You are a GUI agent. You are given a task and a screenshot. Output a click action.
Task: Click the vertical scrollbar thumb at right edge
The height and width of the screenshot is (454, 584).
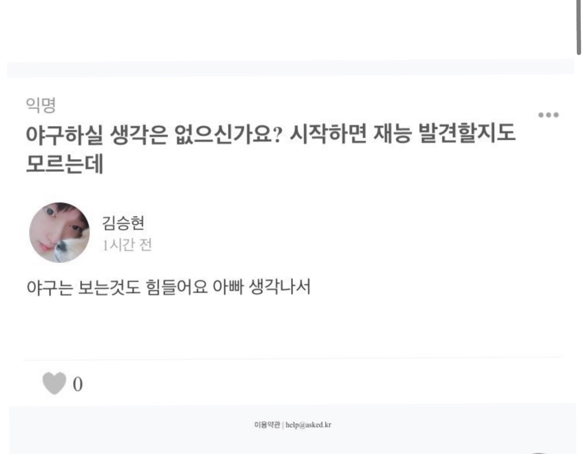point(579,27)
